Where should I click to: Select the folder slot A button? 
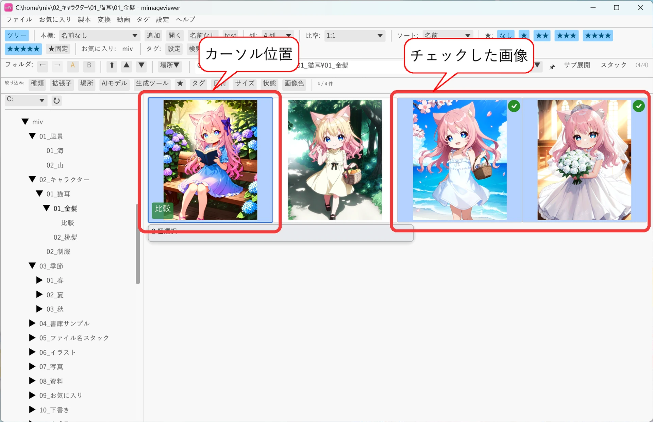(x=73, y=65)
